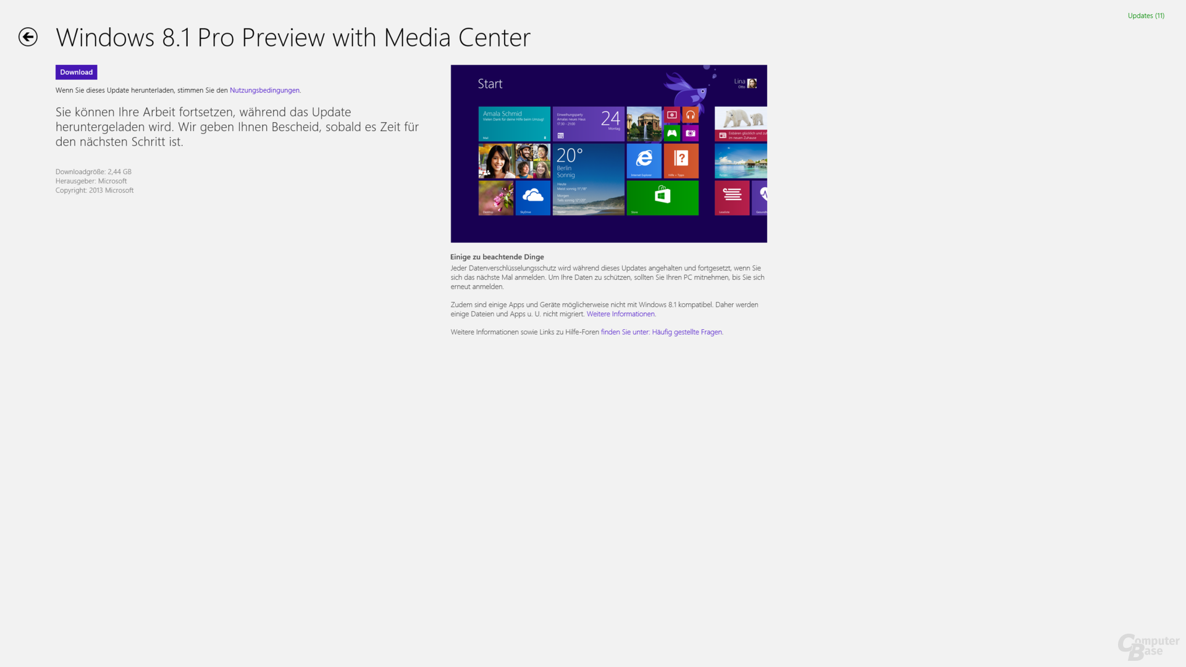Click the Leseliste reading list tile
The image size is (1186, 667).
pos(731,198)
